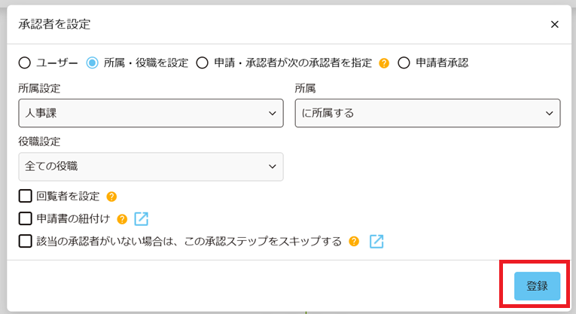Select the ユーザー radio button
This screenshot has height=314, width=576.
pyautogui.click(x=25, y=63)
